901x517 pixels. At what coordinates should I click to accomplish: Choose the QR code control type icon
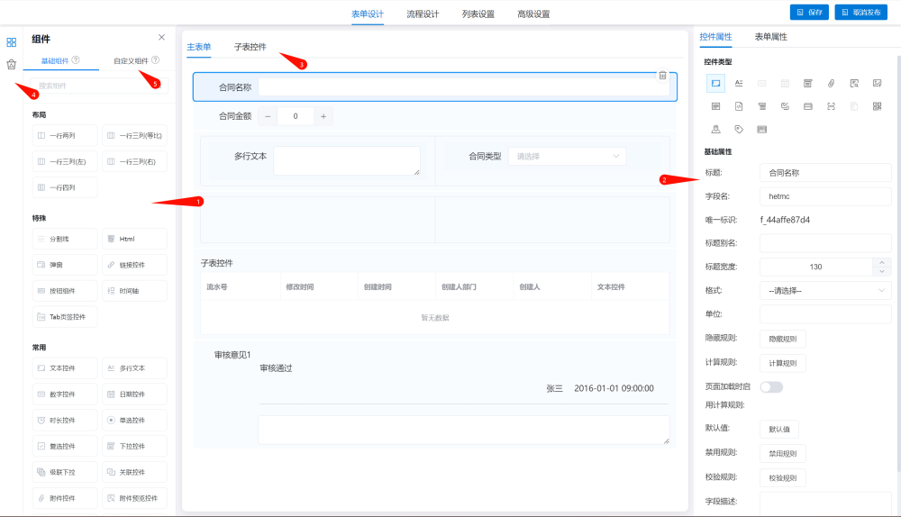877,106
